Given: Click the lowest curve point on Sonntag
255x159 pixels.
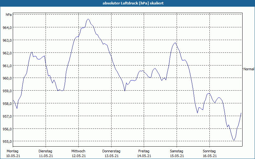Looking at the screenshot, I should pos(234,140).
